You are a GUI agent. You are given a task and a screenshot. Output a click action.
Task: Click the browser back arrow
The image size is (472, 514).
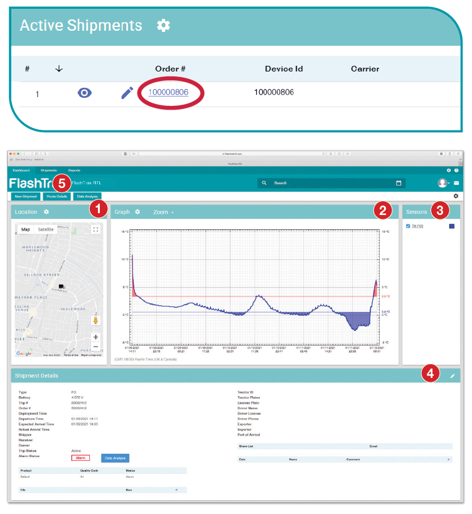(x=24, y=154)
